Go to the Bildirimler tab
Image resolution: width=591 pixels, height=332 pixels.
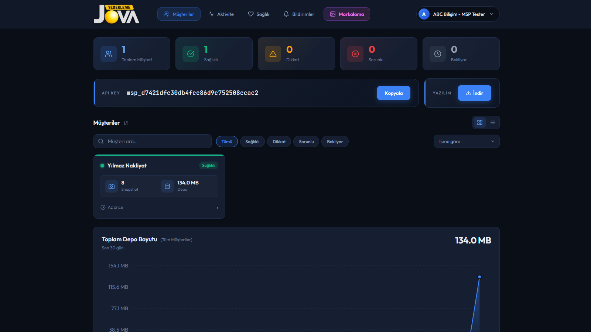pyautogui.click(x=299, y=14)
